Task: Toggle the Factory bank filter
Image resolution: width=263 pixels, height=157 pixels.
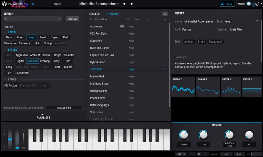Action: tap(11, 85)
